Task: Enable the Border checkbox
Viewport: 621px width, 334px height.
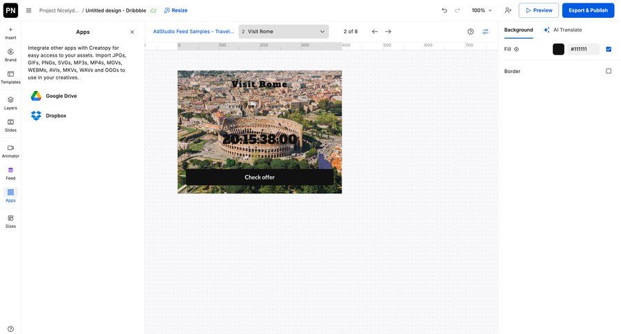Action: pyautogui.click(x=609, y=71)
